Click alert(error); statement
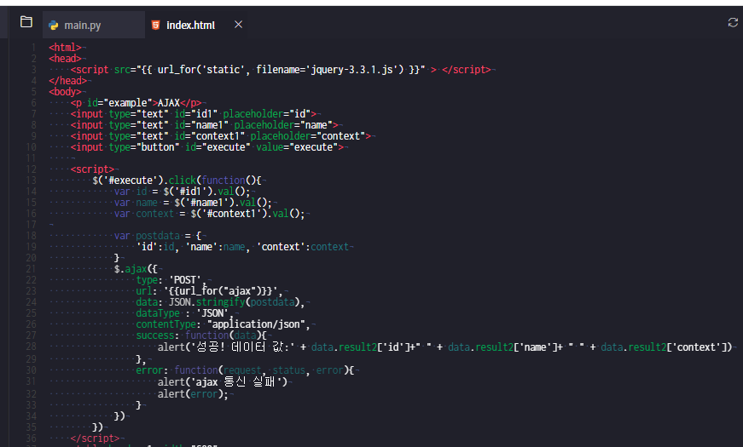 (193, 394)
